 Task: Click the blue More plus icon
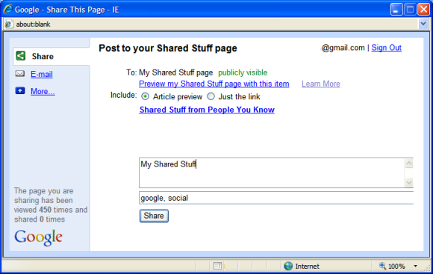point(20,90)
